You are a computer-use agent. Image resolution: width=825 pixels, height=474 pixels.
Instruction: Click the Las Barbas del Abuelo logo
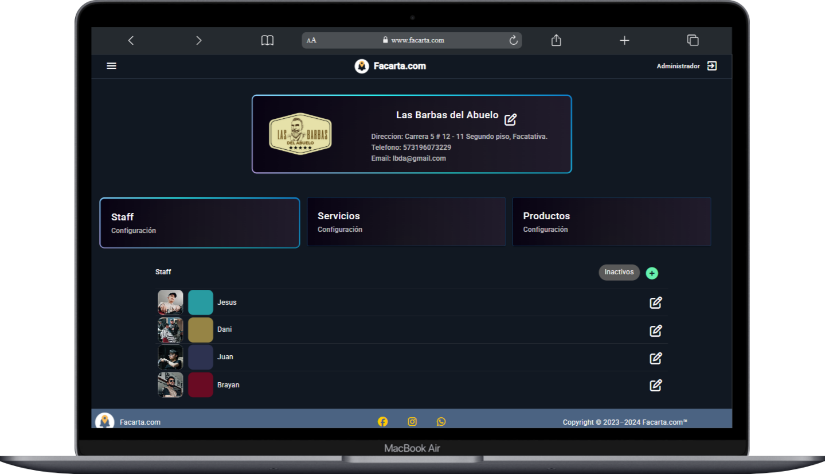point(300,134)
